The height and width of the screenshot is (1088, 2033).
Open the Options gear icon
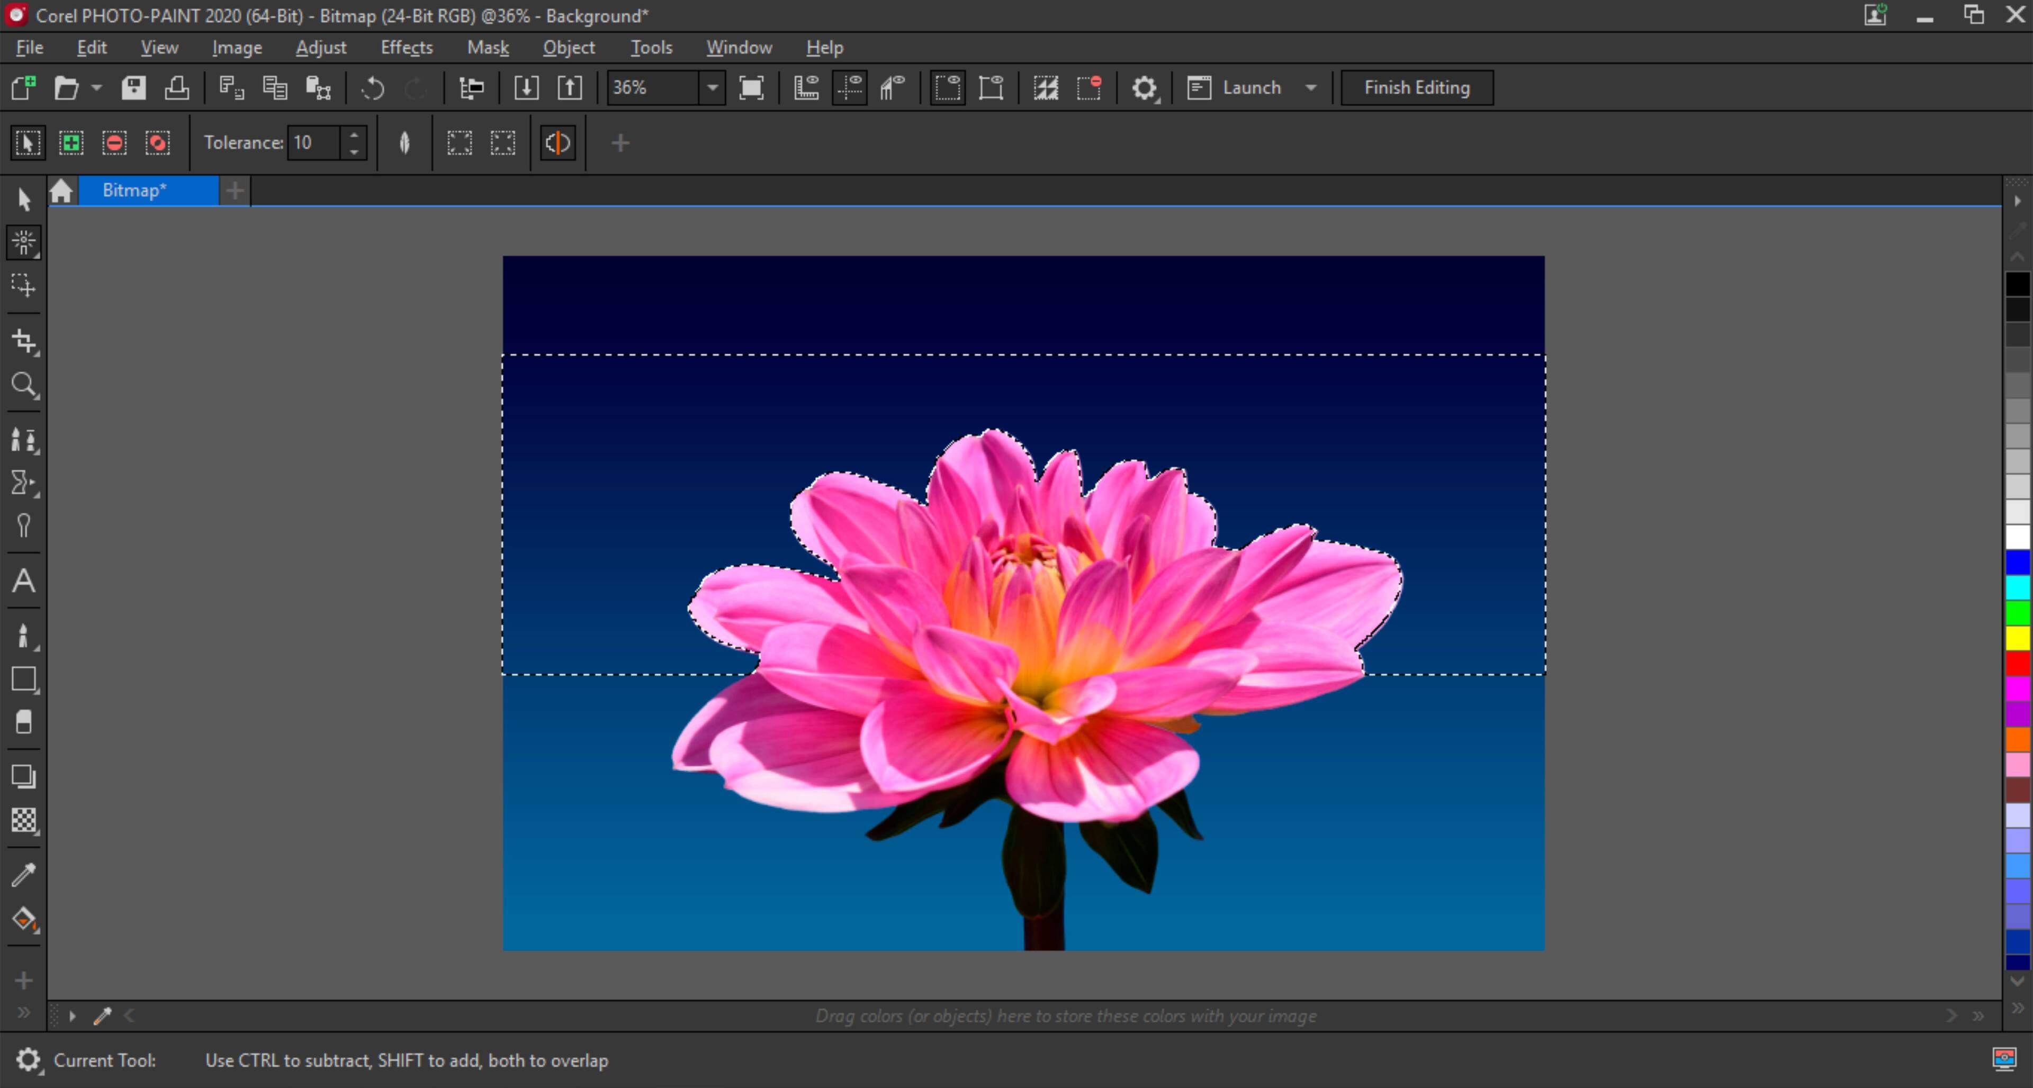pyautogui.click(x=1144, y=87)
